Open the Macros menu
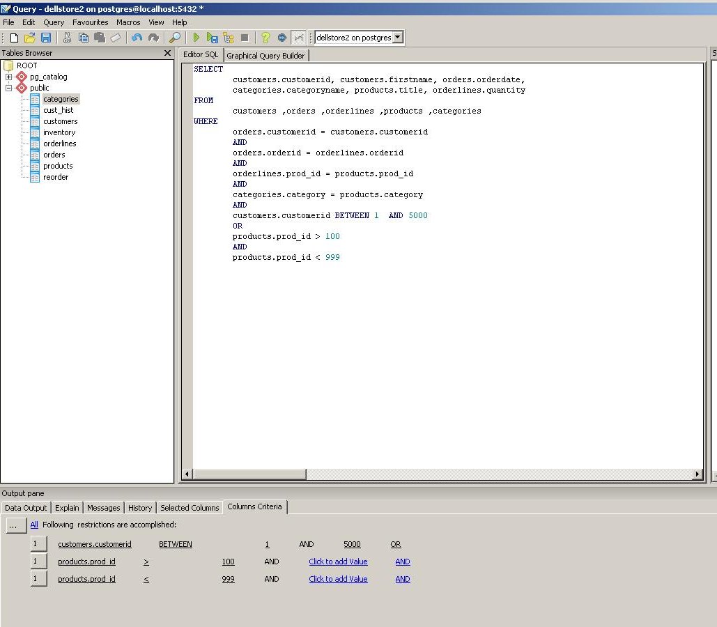This screenshot has height=627, width=717. (x=128, y=22)
